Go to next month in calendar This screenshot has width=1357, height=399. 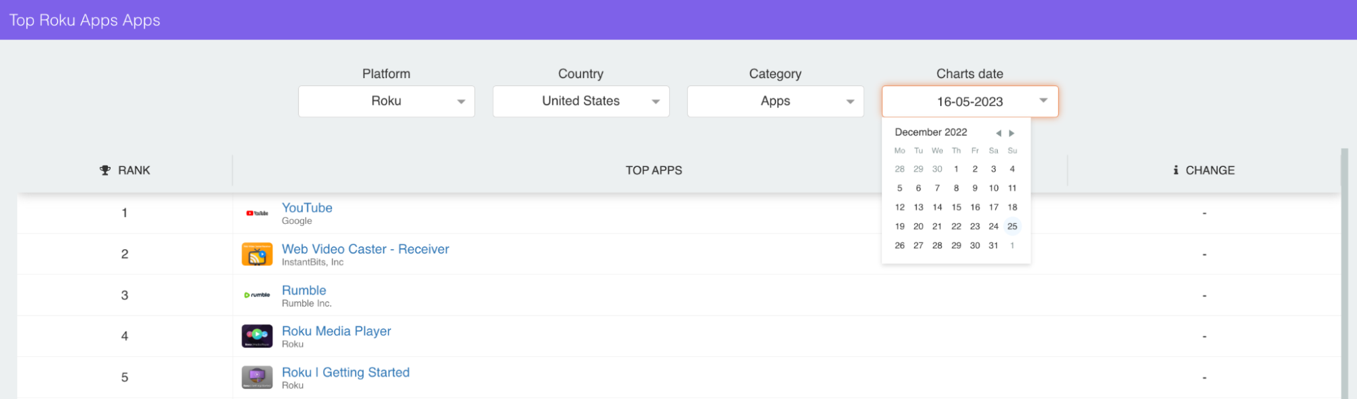[x=1011, y=133]
